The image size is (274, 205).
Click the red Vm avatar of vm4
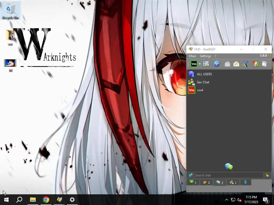pos(192,90)
